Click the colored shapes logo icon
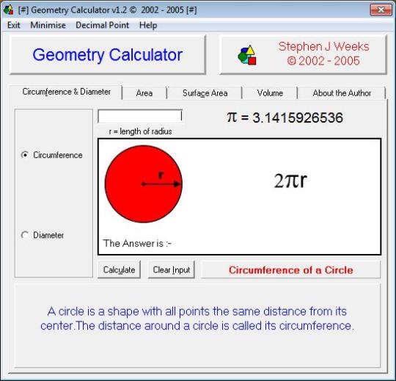The image size is (396, 381). tap(247, 55)
